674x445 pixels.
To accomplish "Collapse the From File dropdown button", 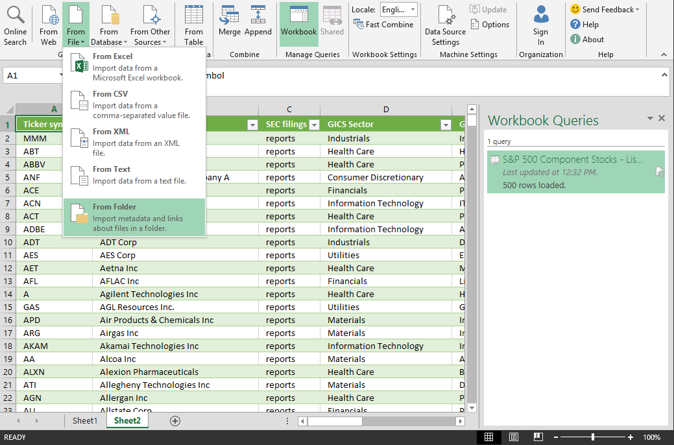I will pos(76,25).
